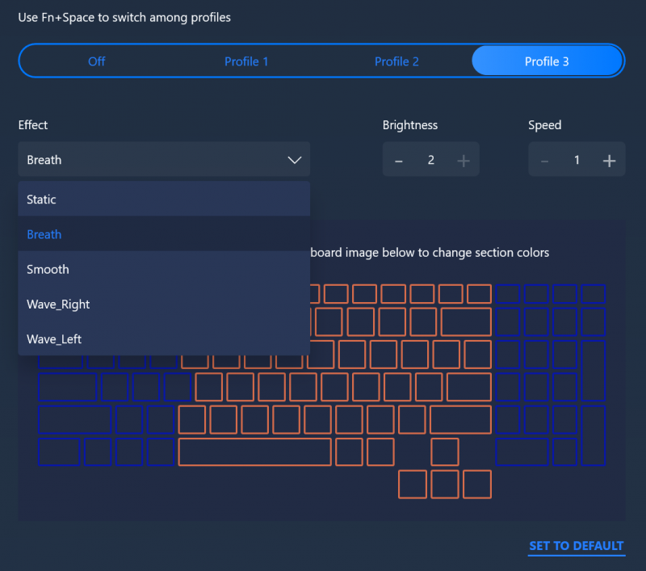Image resolution: width=646 pixels, height=571 pixels.
Task: Collapse the Effect dropdown via its chevron
Action: (294, 159)
